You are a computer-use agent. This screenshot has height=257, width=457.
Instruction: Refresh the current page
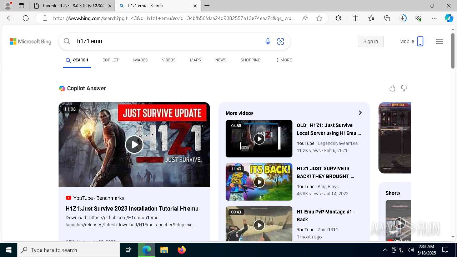click(26, 18)
